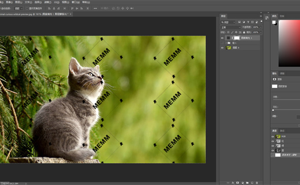Open the History panel icon in collapsed dock
The height and width of the screenshot is (185, 300).
pos(267,18)
